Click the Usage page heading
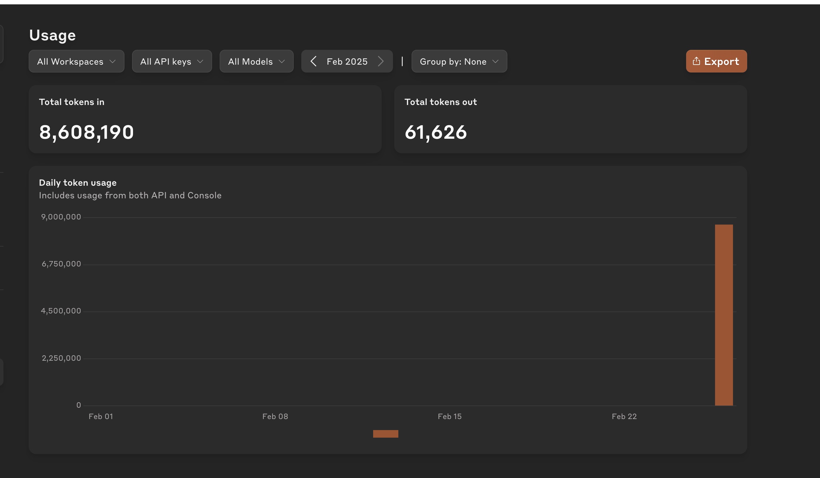The width and height of the screenshot is (820, 478). [52, 35]
